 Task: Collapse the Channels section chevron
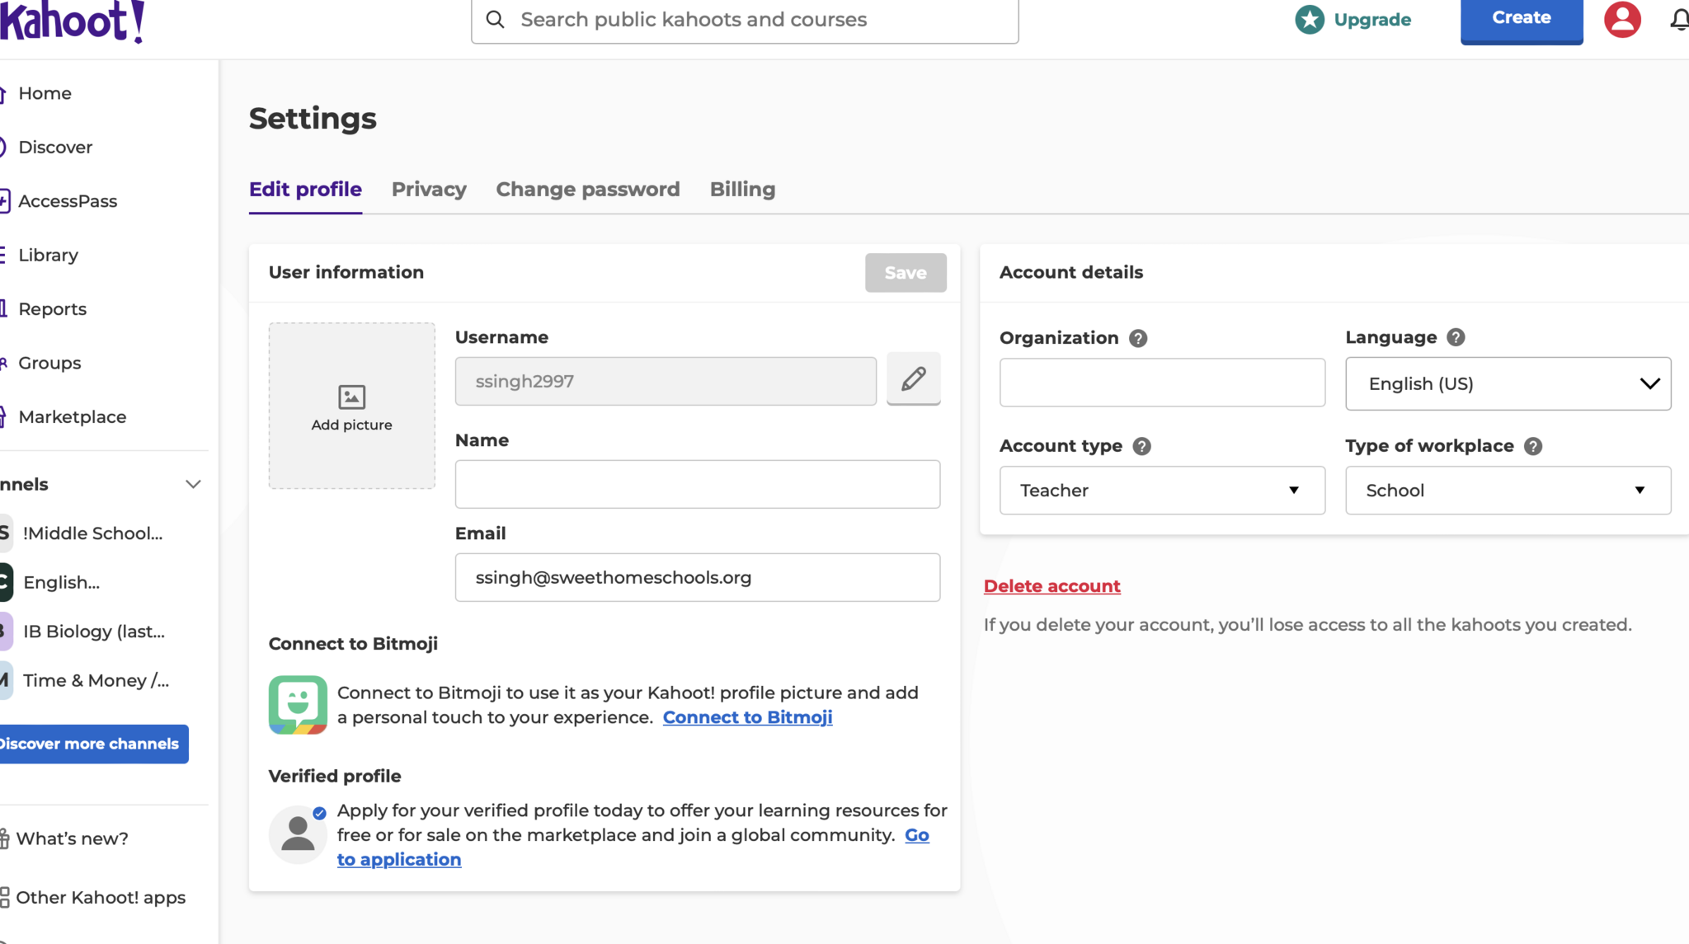click(193, 484)
